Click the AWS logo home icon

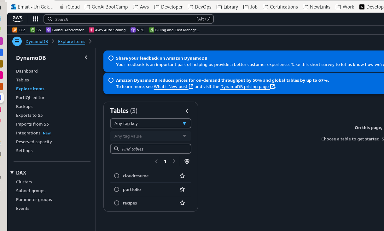tap(18, 19)
